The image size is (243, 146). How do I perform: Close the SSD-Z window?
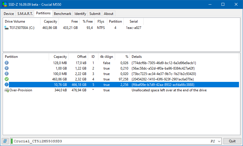tap(236, 4)
